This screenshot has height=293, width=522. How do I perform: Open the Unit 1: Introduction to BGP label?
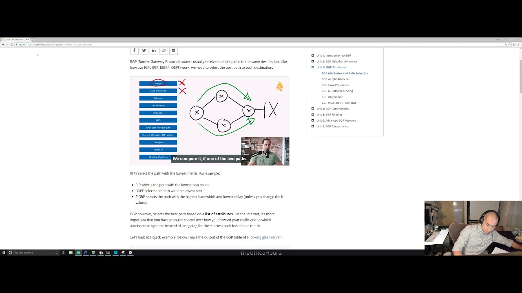point(334,55)
